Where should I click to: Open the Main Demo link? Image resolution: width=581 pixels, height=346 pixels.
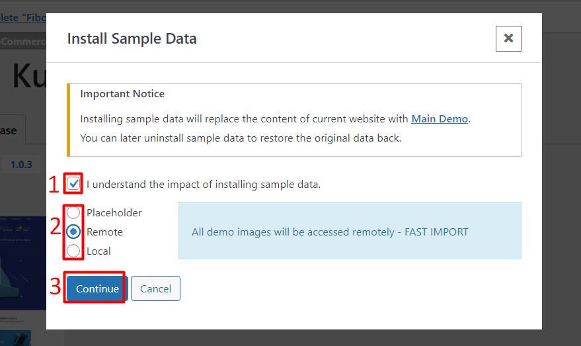[440, 118]
